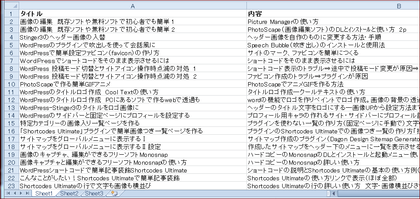Select cell 'WordPress-Stinger3のタイトルをロゴ画像に'
Image resolution: width=420 pixels, height=199 pixels.
coord(133,107)
